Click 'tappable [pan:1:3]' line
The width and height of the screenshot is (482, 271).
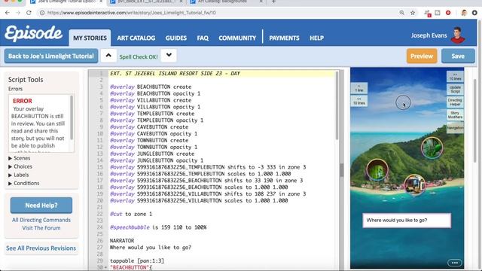pos(137,261)
